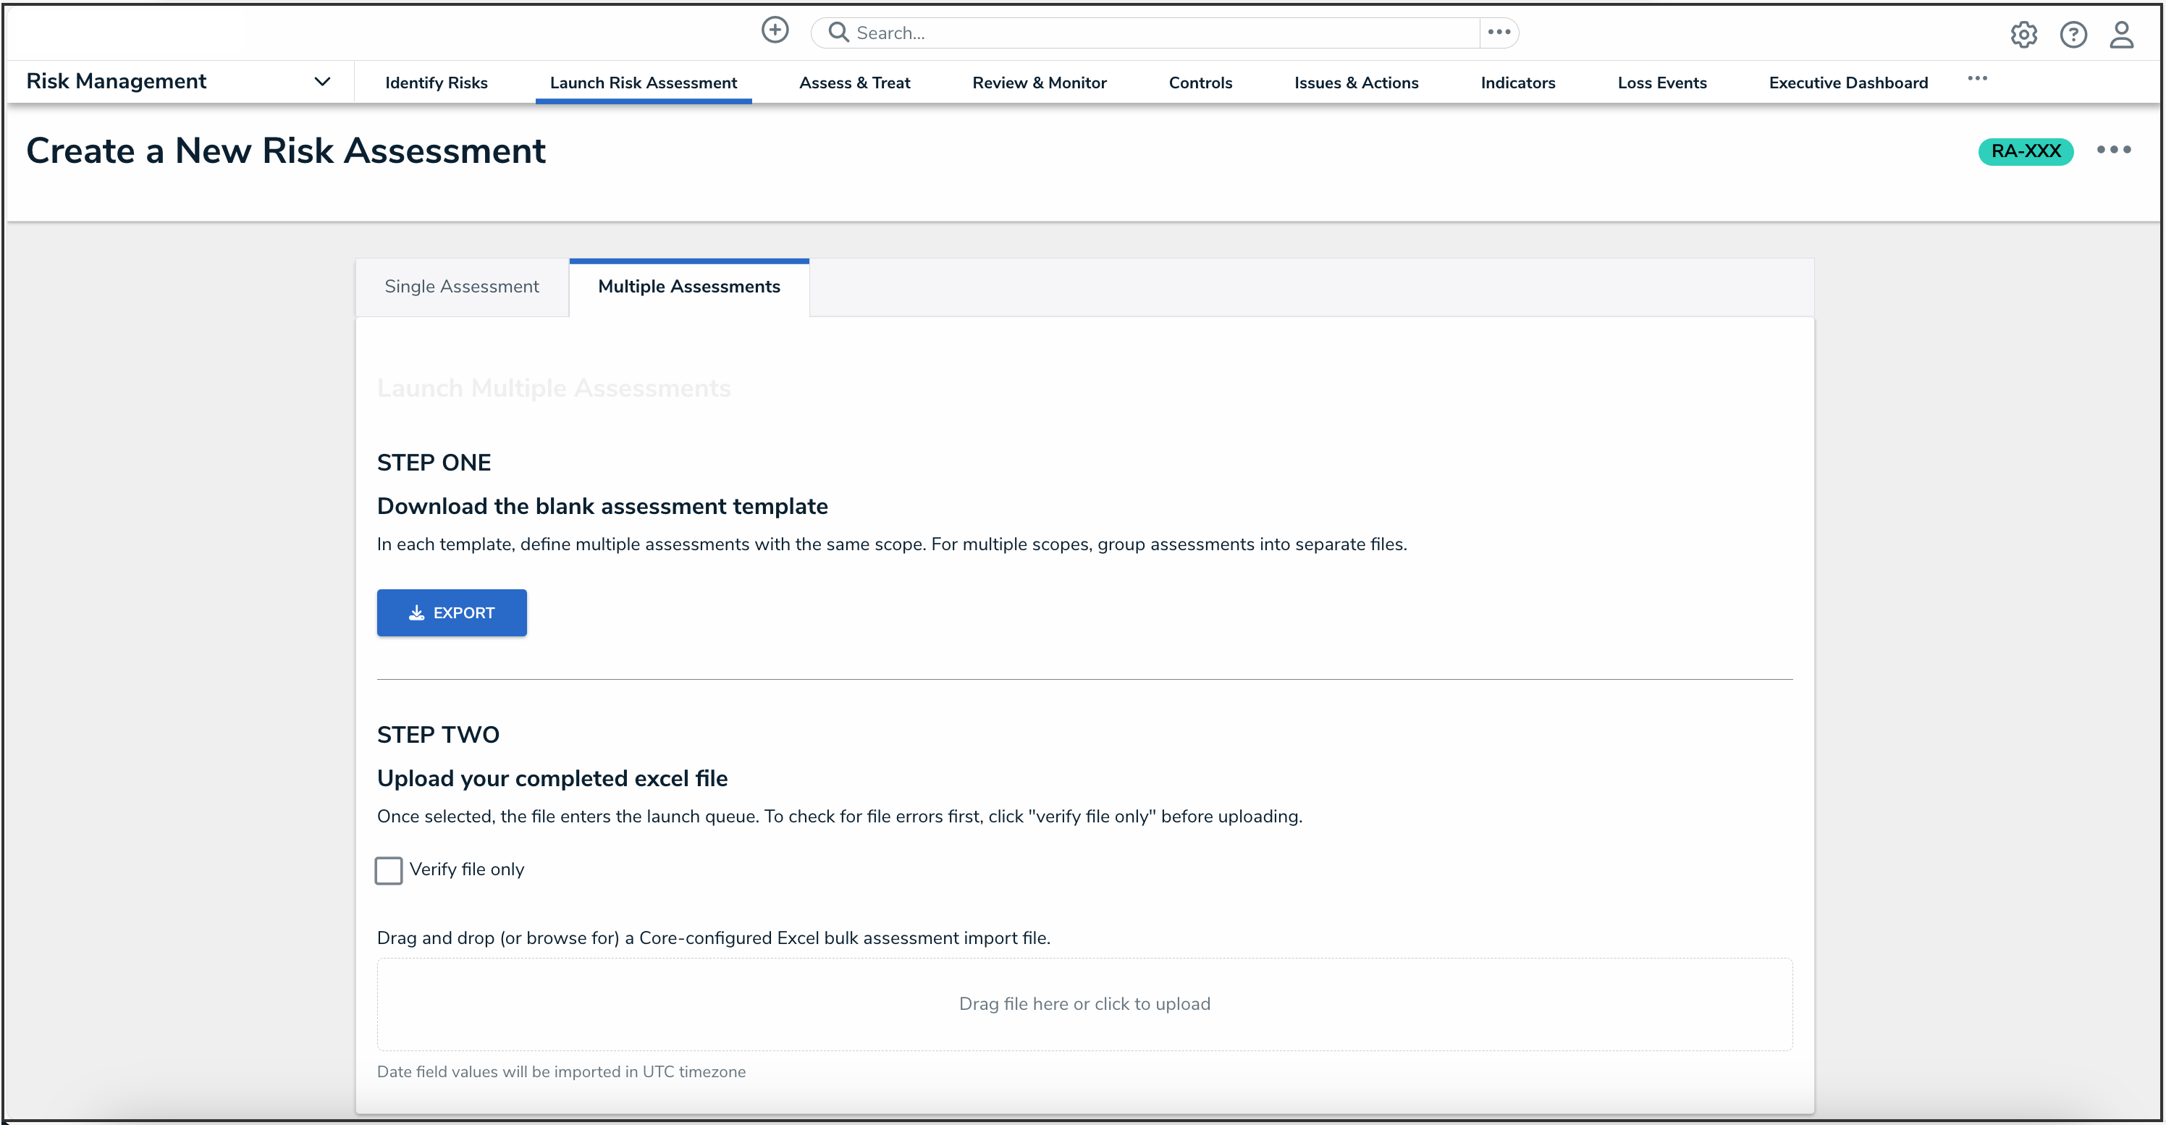
Task: Click the EXPORT template button
Action: pos(452,613)
